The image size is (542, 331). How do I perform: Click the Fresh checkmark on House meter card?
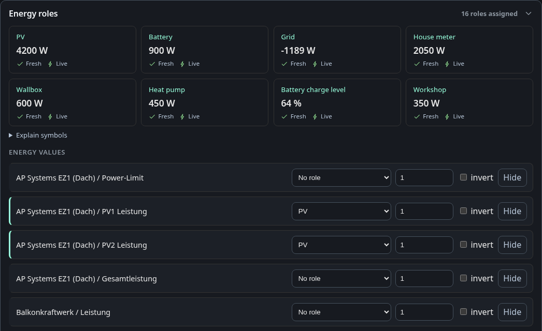click(x=417, y=64)
